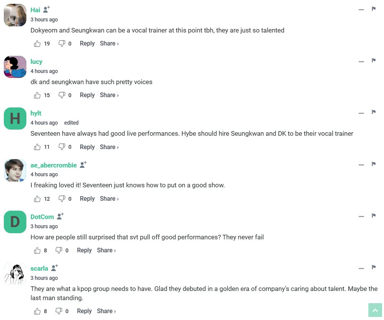384x320 pixels.
Task: Reply to Hai's comment
Action: click(87, 44)
